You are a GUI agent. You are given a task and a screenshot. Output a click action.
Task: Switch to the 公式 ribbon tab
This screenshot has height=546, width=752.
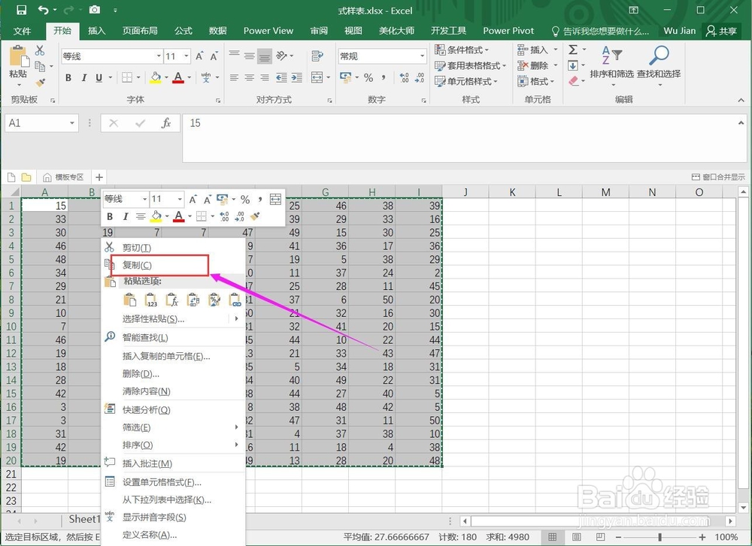point(183,31)
